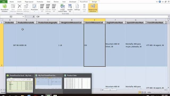Select cell containing BK-M38S-38
This screenshot has width=170, height=96.
[26, 45]
